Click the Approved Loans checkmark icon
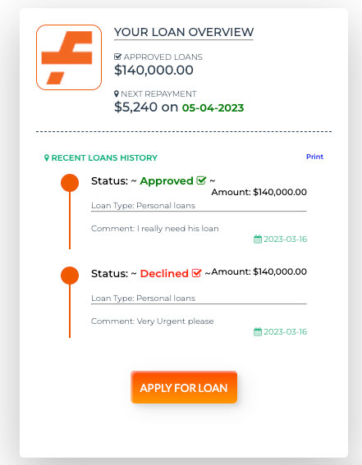Viewport: 362px width, 465px height. tap(117, 57)
